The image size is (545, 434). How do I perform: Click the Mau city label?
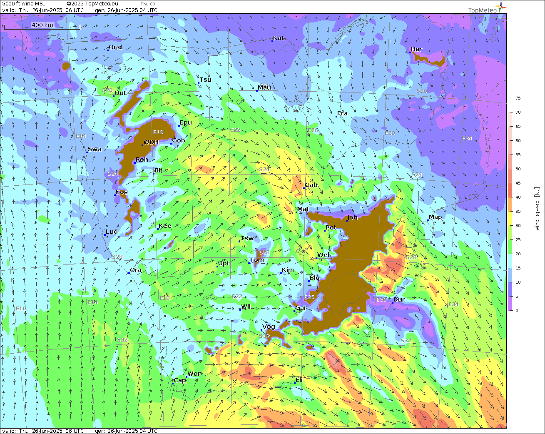[x=264, y=87]
